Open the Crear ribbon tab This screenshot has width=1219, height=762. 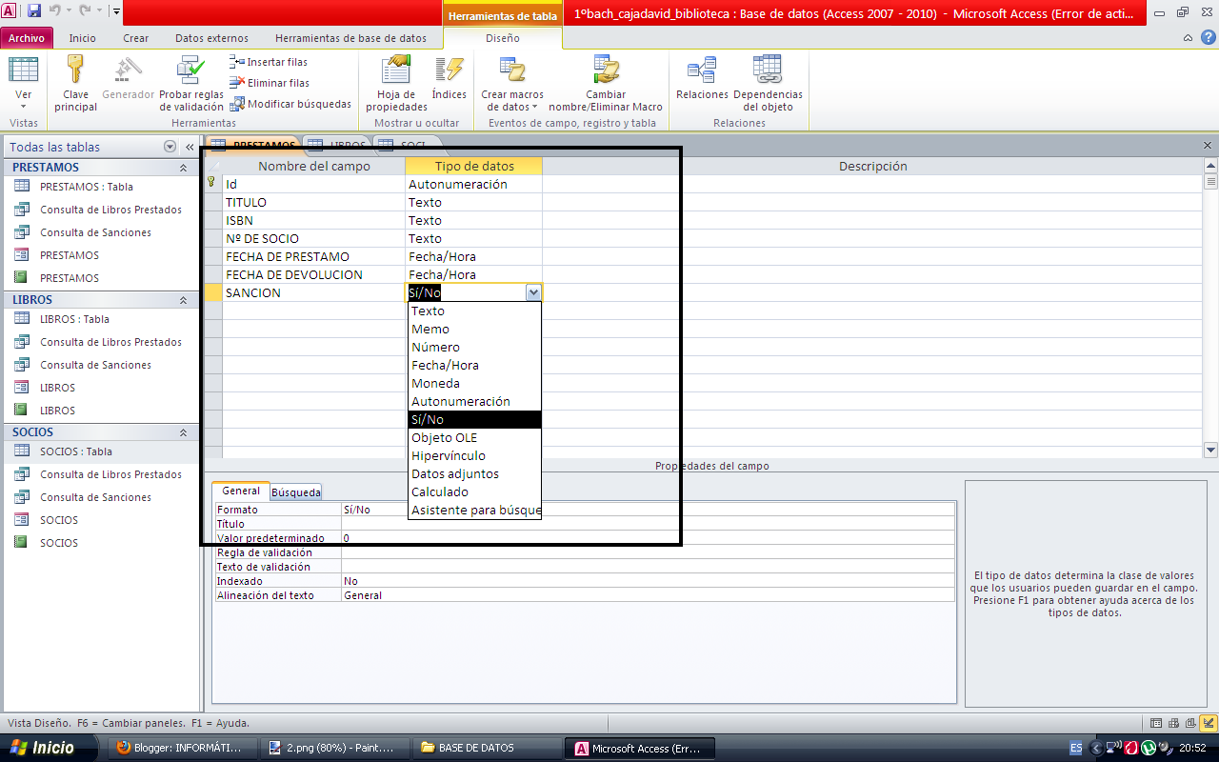(x=135, y=37)
